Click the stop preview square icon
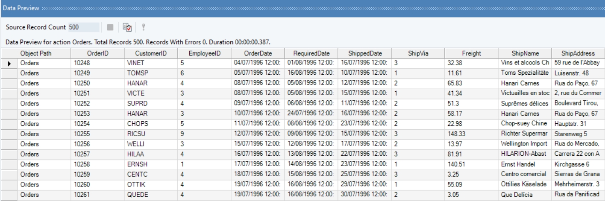This screenshot has width=605, height=201. pyautogui.click(x=110, y=27)
